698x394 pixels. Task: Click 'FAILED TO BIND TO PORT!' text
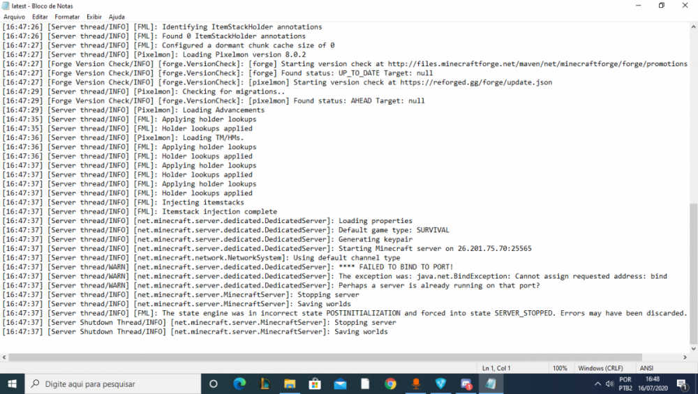pos(406,267)
